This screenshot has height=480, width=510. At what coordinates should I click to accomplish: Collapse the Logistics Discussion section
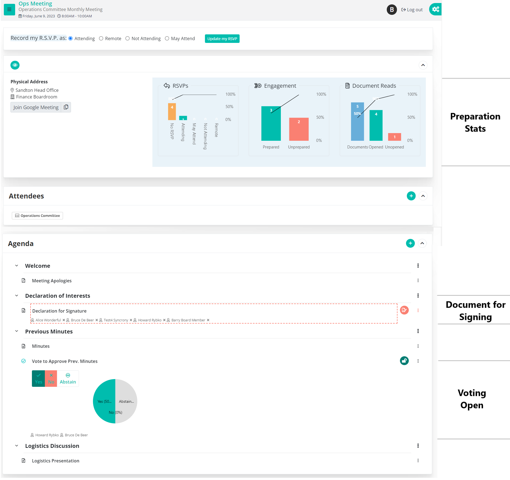(x=17, y=446)
